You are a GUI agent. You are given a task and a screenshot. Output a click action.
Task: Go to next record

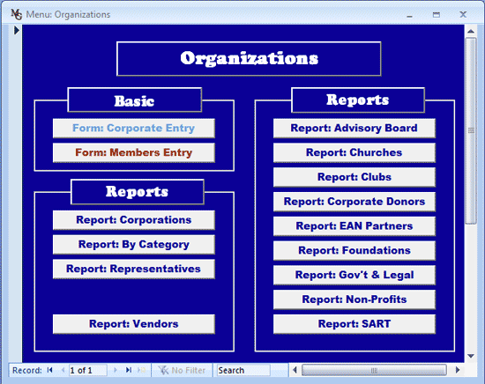click(x=116, y=370)
